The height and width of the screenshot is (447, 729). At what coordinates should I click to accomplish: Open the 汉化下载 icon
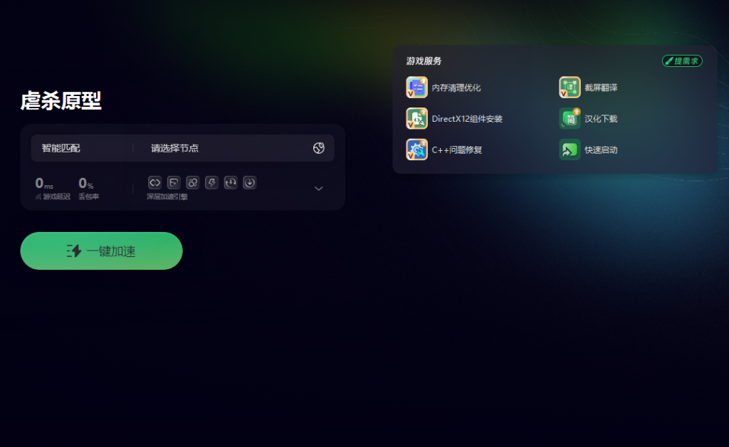point(570,118)
